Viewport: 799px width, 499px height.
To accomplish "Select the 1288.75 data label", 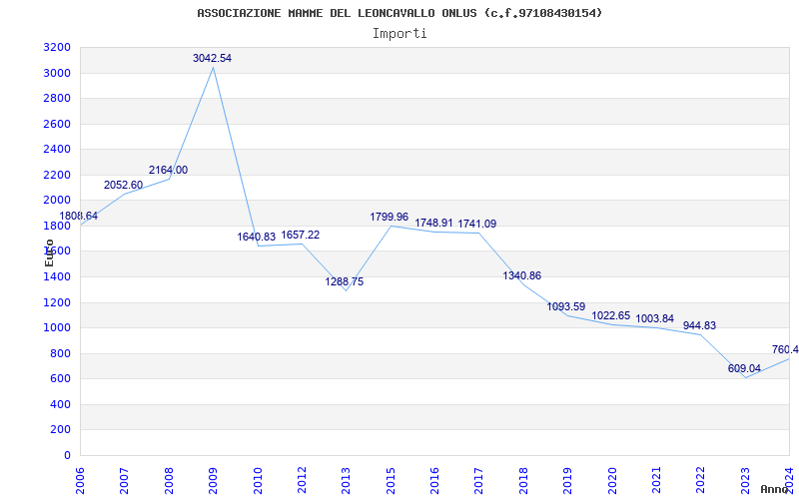I will [x=345, y=281].
